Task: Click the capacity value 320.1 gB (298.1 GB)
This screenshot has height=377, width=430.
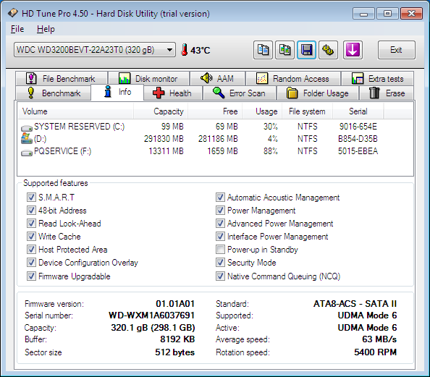Action: point(153,328)
